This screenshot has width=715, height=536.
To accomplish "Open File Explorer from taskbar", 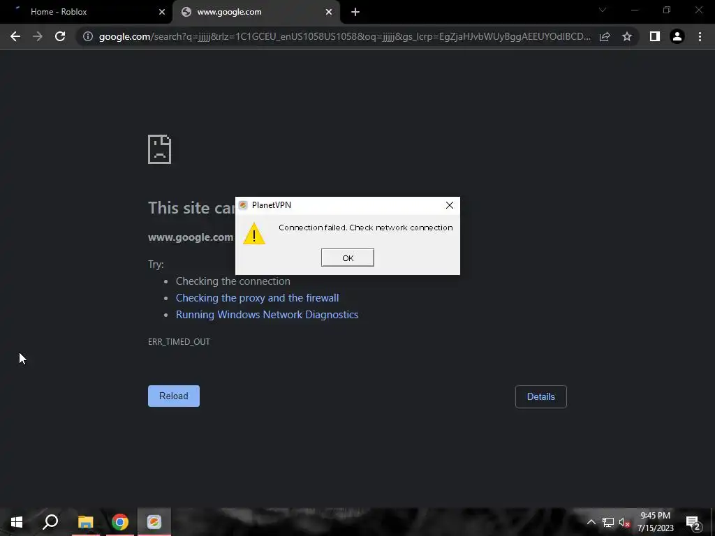I will (x=85, y=522).
